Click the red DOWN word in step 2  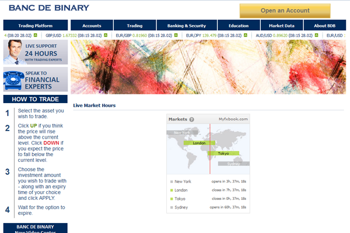point(51,143)
